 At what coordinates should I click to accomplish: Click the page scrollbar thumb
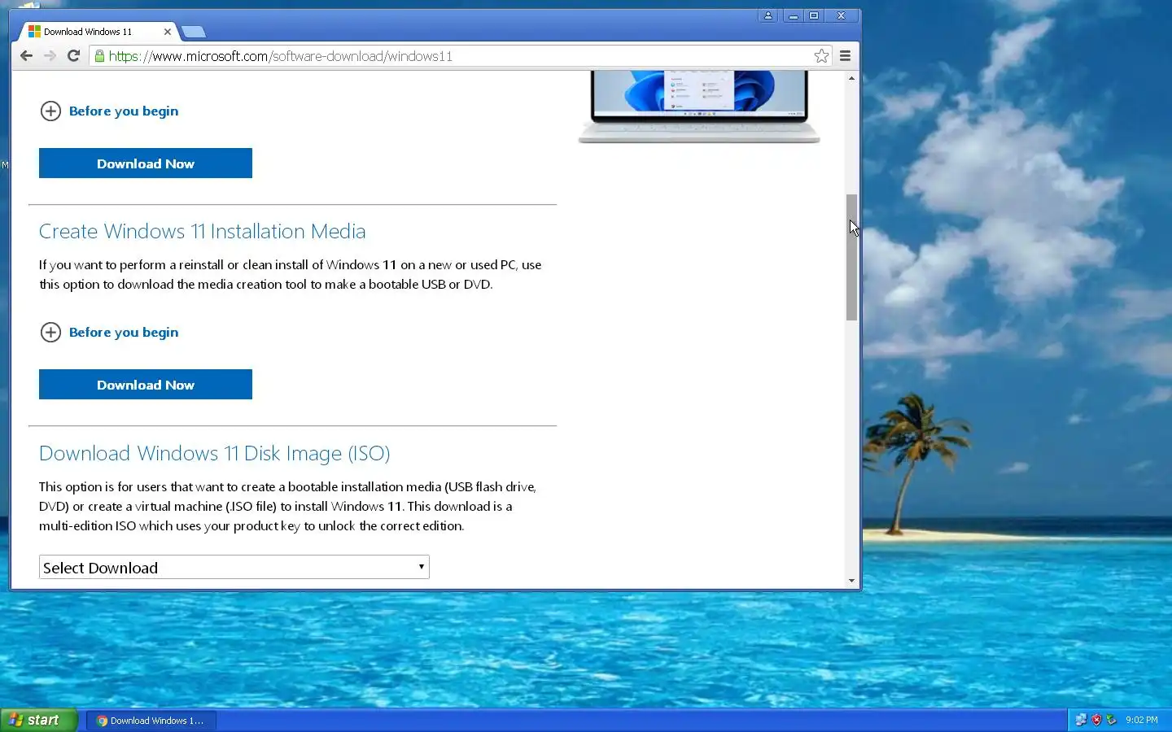tap(851, 257)
